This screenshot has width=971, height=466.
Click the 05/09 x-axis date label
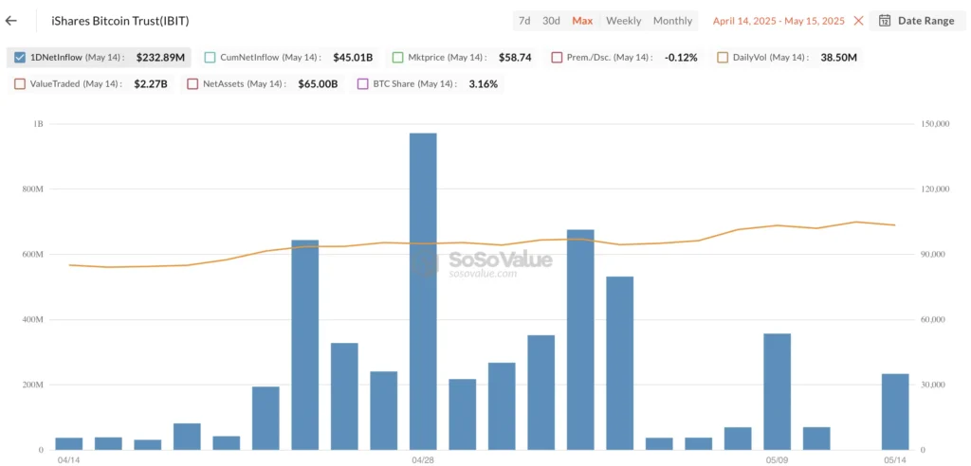coord(778,460)
